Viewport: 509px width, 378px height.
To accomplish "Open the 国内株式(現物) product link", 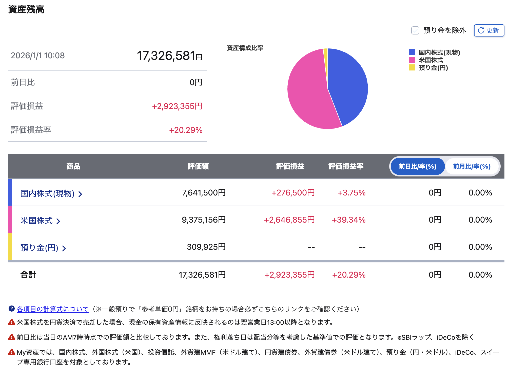I will [x=47, y=193].
